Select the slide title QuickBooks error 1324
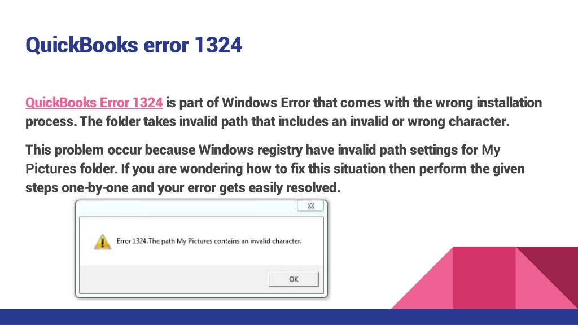 pyautogui.click(x=133, y=45)
